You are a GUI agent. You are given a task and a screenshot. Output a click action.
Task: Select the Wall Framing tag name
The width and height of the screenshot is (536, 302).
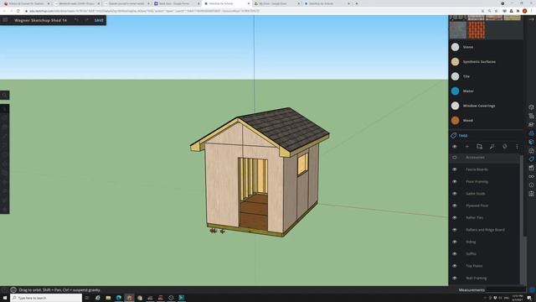(x=477, y=278)
